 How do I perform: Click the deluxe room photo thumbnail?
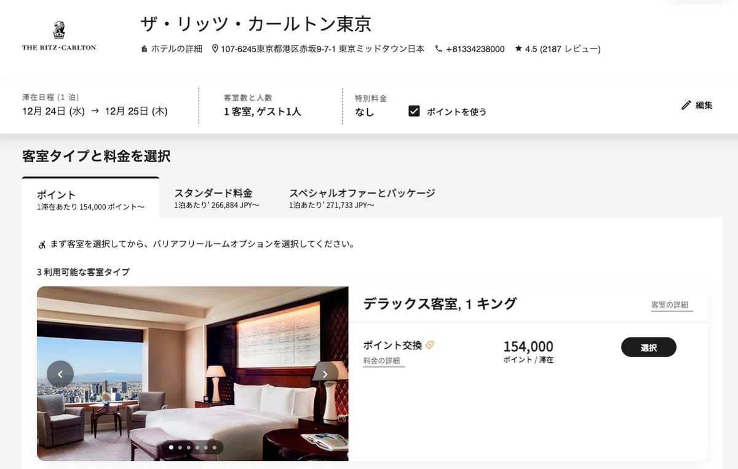192,373
